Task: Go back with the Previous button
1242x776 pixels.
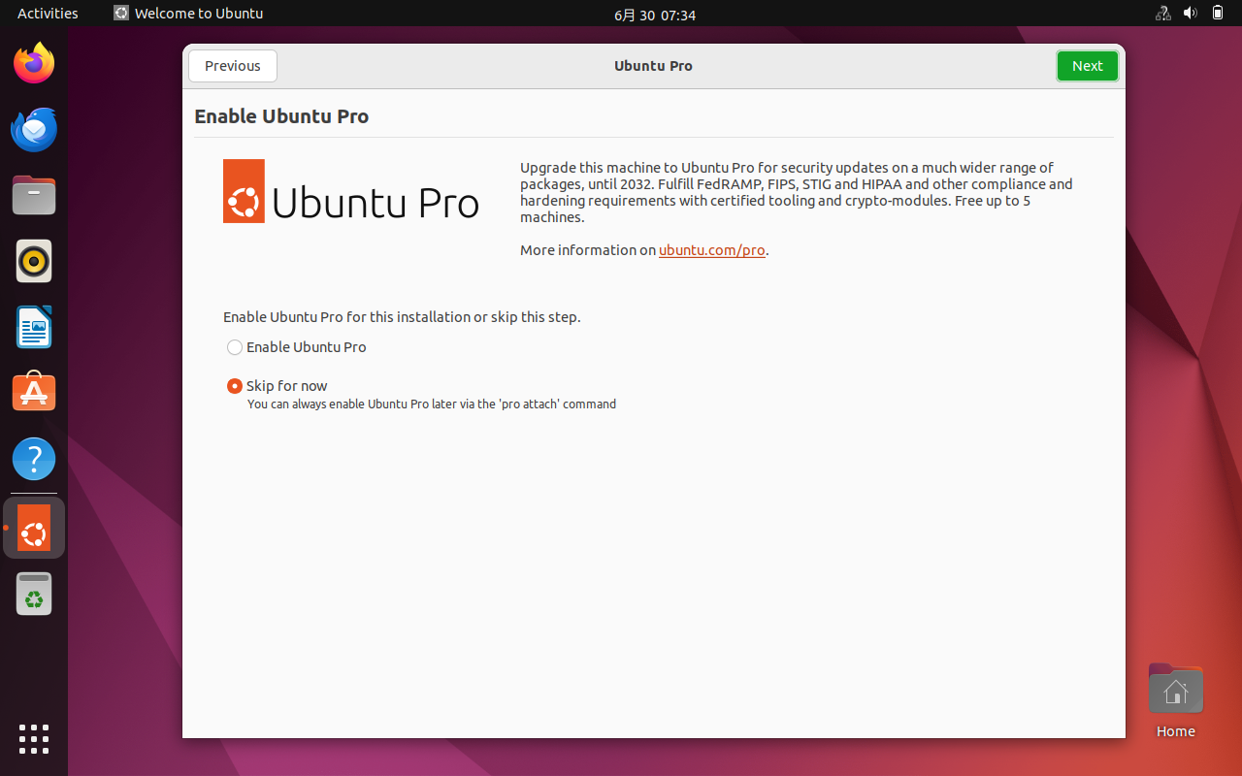Action: tap(233, 66)
